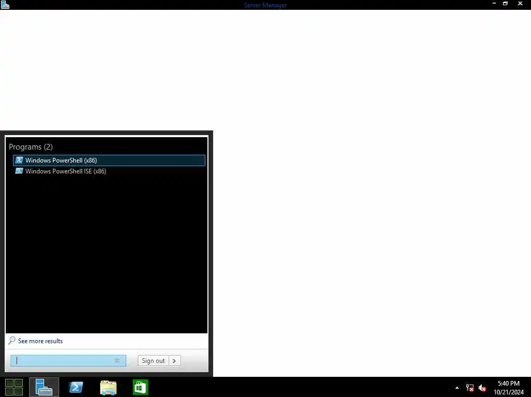Click the Start button on taskbar
The height and width of the screenshot is (397, 531).
(x=14, y=387)
